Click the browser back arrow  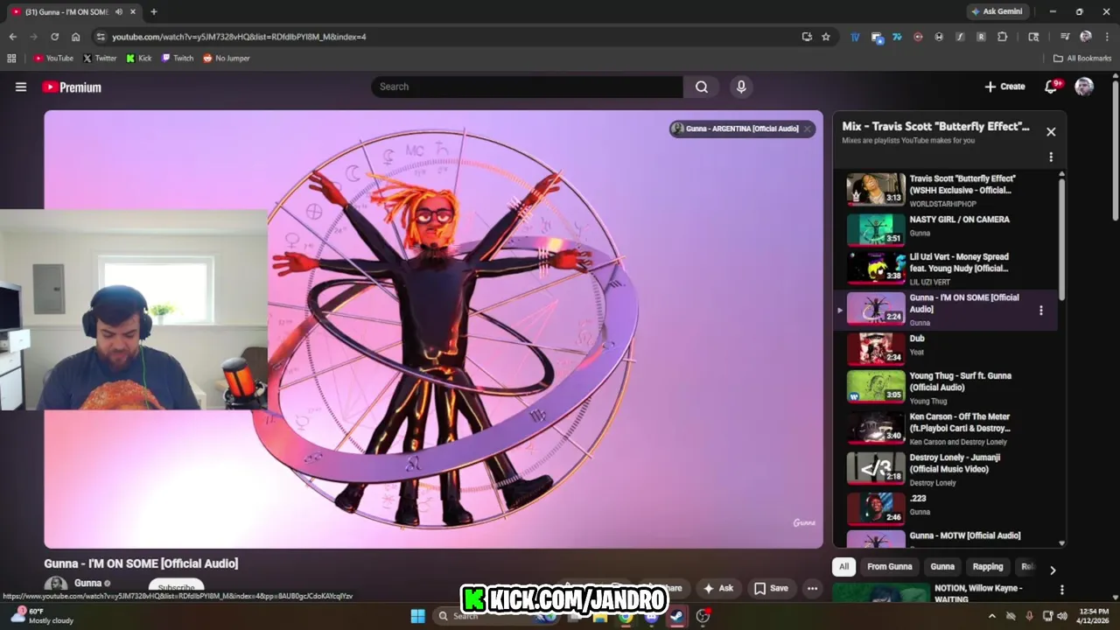click(13, 37)
